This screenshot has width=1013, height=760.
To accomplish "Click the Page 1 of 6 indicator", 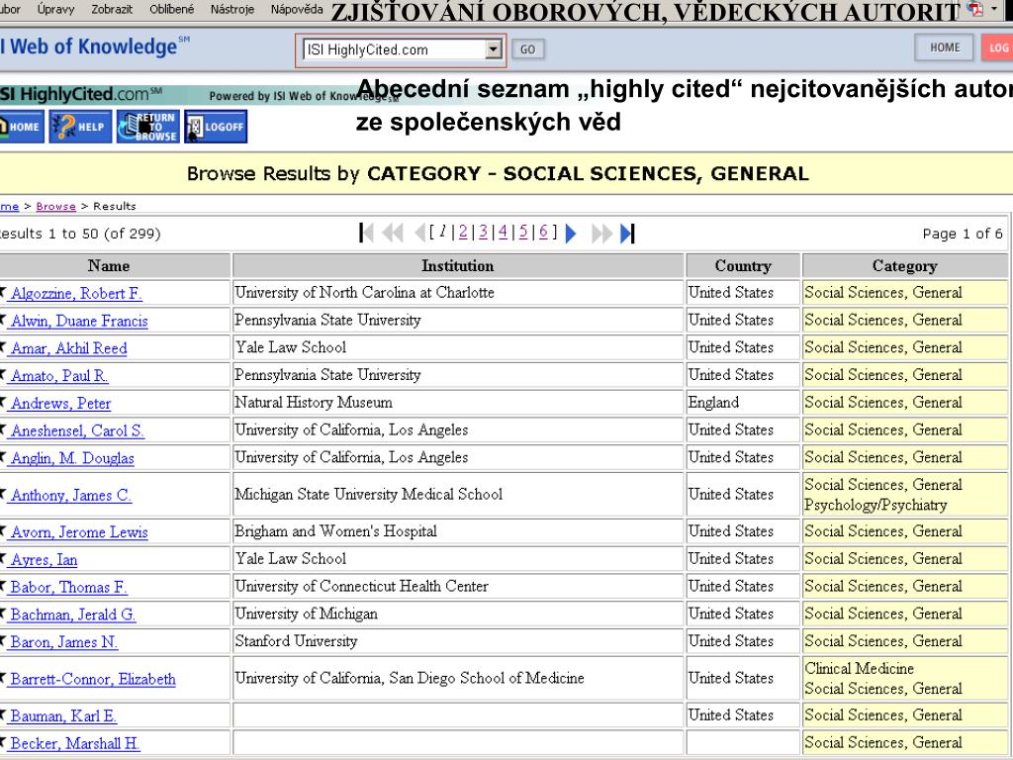I will [962, 234].
